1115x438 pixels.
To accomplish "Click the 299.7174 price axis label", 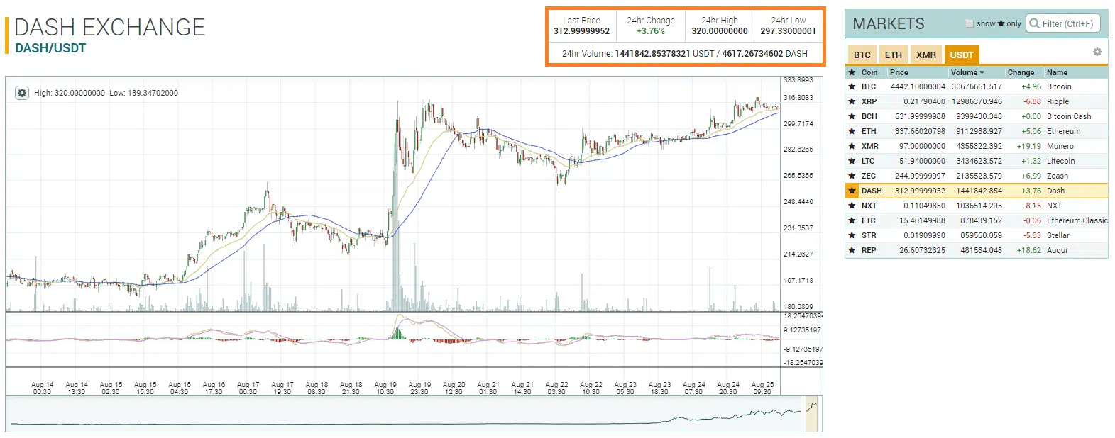I will pyautogui.click(x=798, y=124).
